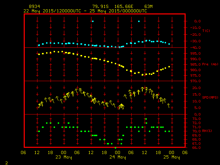This screenshot has height=165, width=220.
Task: Click the T(C) axis label
Action: [x=206, y=31]
